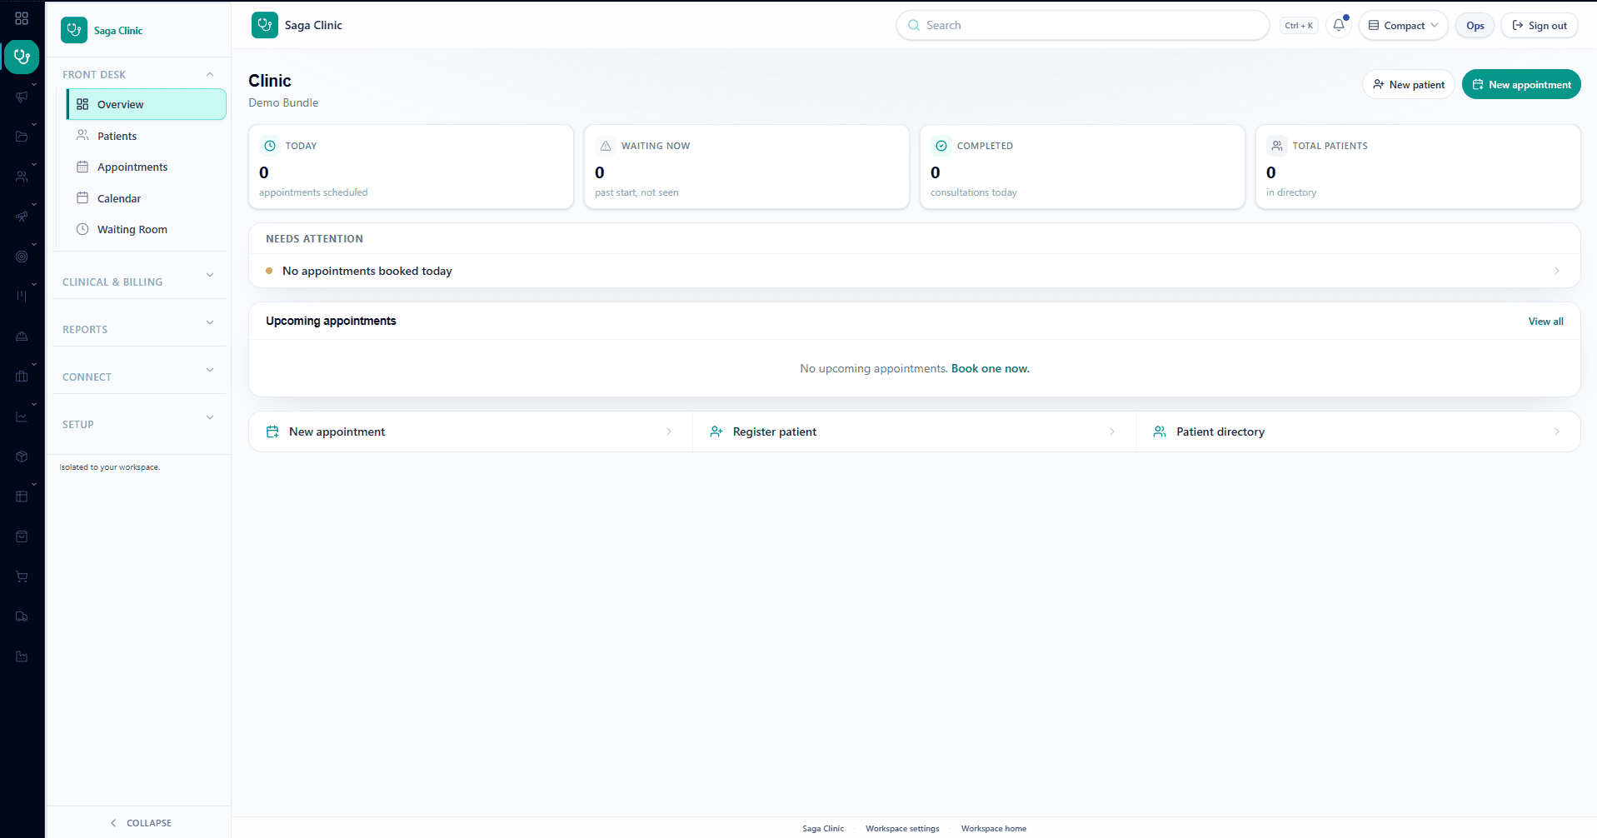Open Workspace home footer link
Screen dimensions: 1597x838
click(994, 829)
